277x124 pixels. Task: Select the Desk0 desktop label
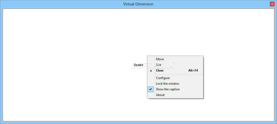138,65
